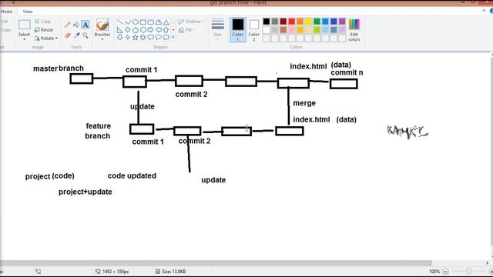
Task: Choose the Up arrow shape
Action: (x=166, y=30)
